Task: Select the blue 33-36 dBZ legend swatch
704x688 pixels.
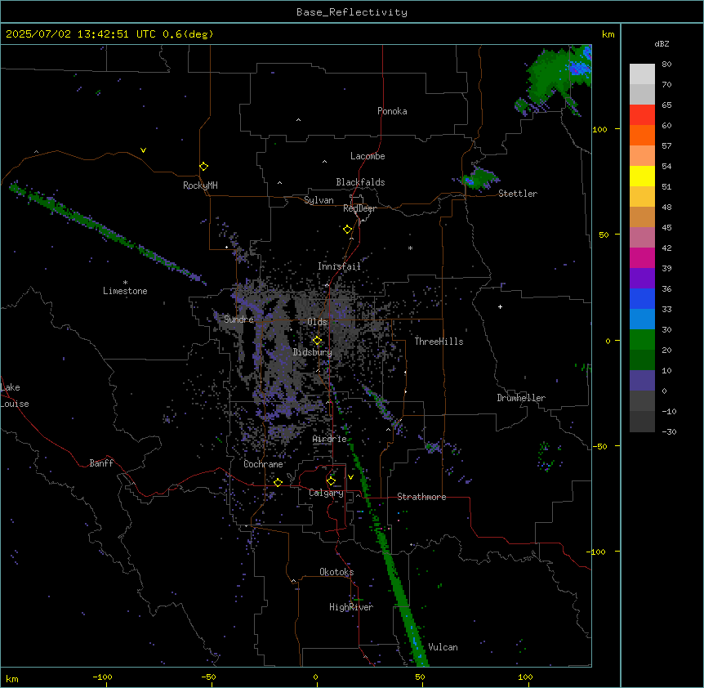Action: point(642,298)
